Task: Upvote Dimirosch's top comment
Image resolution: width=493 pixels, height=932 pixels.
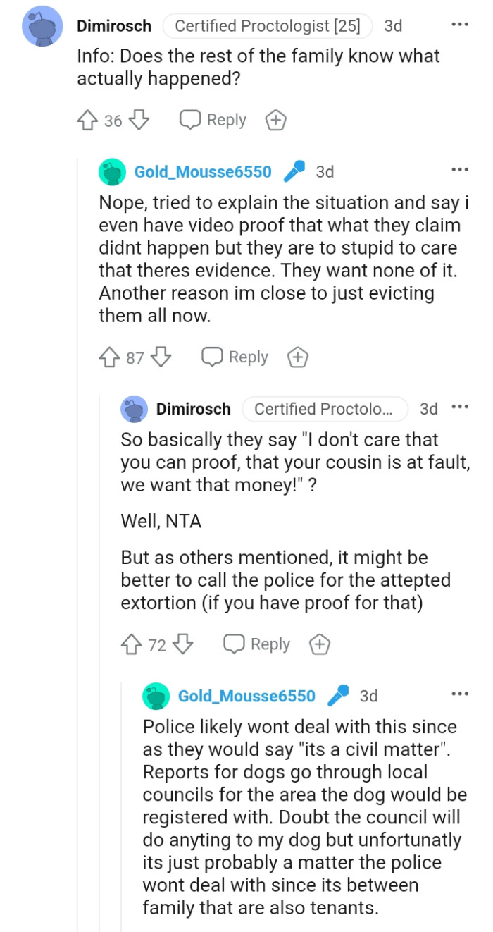Action: (87, 120)
